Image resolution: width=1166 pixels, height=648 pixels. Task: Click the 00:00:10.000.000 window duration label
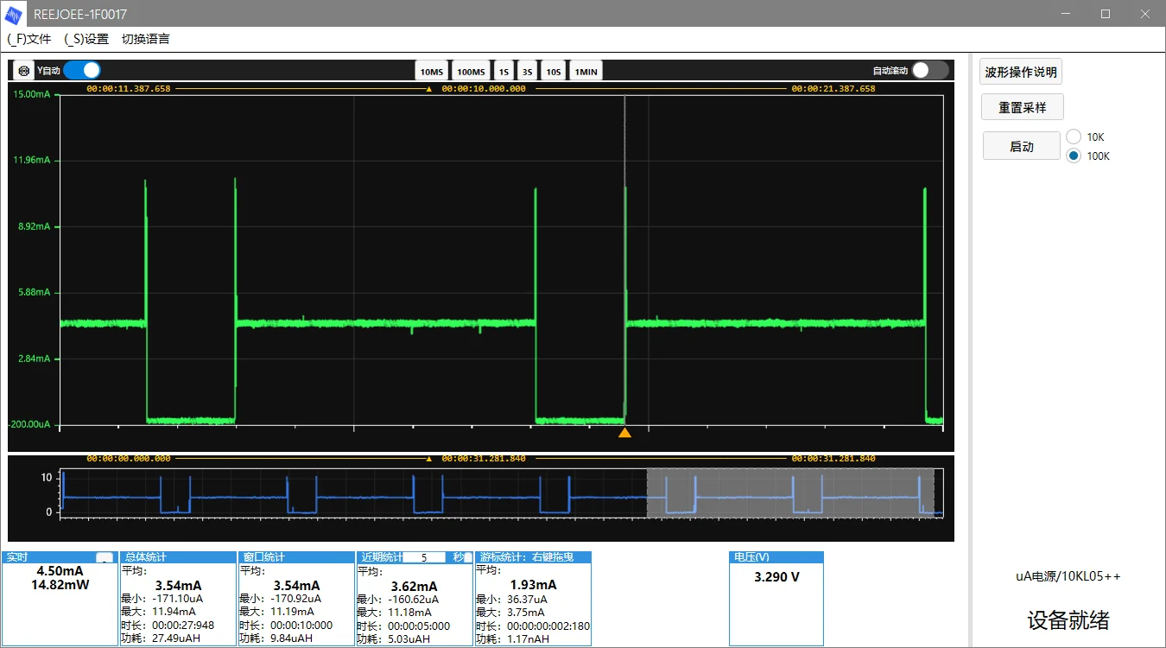point(484,89)
